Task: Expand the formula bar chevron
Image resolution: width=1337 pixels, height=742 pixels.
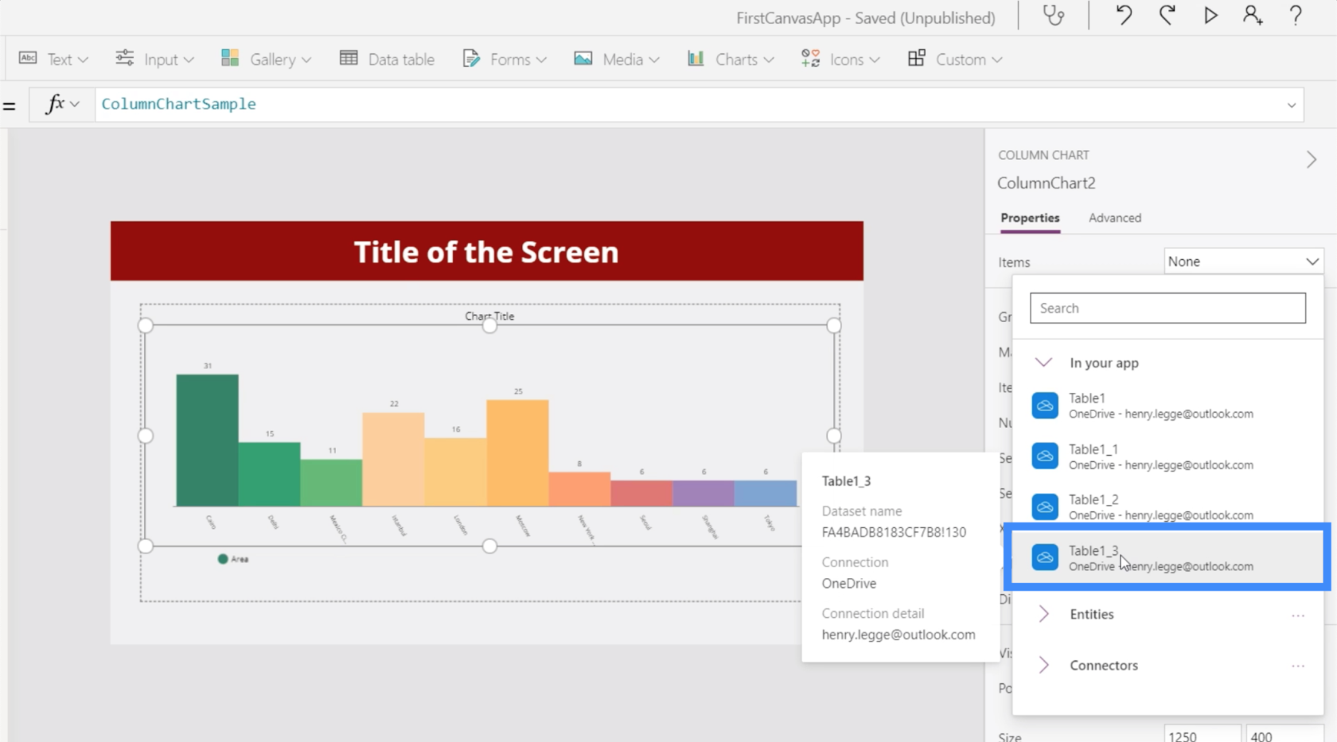Action: 1291,105
